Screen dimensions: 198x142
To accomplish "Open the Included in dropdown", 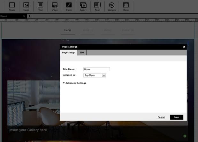I will 95,75.
